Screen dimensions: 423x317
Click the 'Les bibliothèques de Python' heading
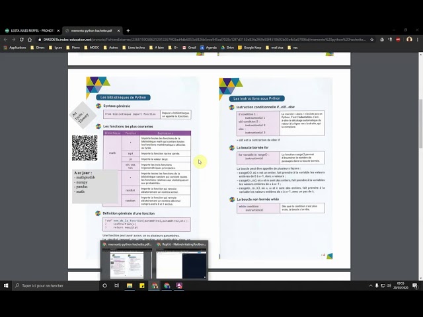coord(123,97)
